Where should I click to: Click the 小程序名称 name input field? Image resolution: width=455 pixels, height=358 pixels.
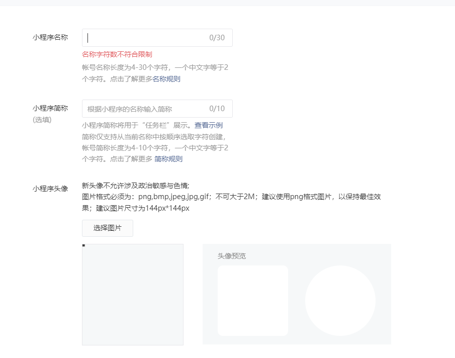coord(157,38)
